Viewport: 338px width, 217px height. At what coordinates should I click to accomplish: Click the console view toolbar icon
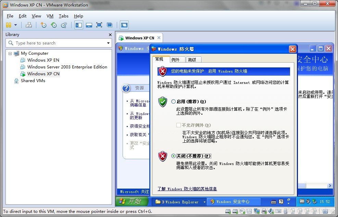[x=124, y=25]
